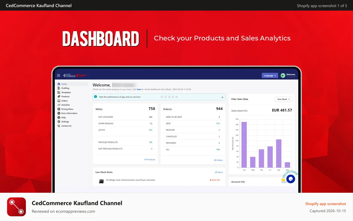
Task: Click the Home house icon in sidebar
Action: (59, 84)
